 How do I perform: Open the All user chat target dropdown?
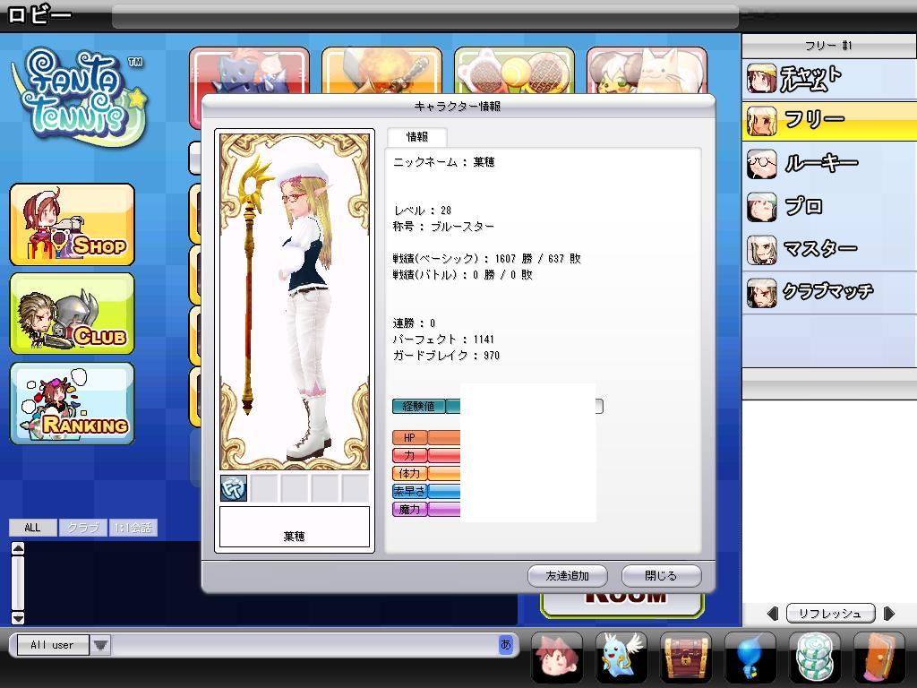pyautogui.click(x=100, y=645)
